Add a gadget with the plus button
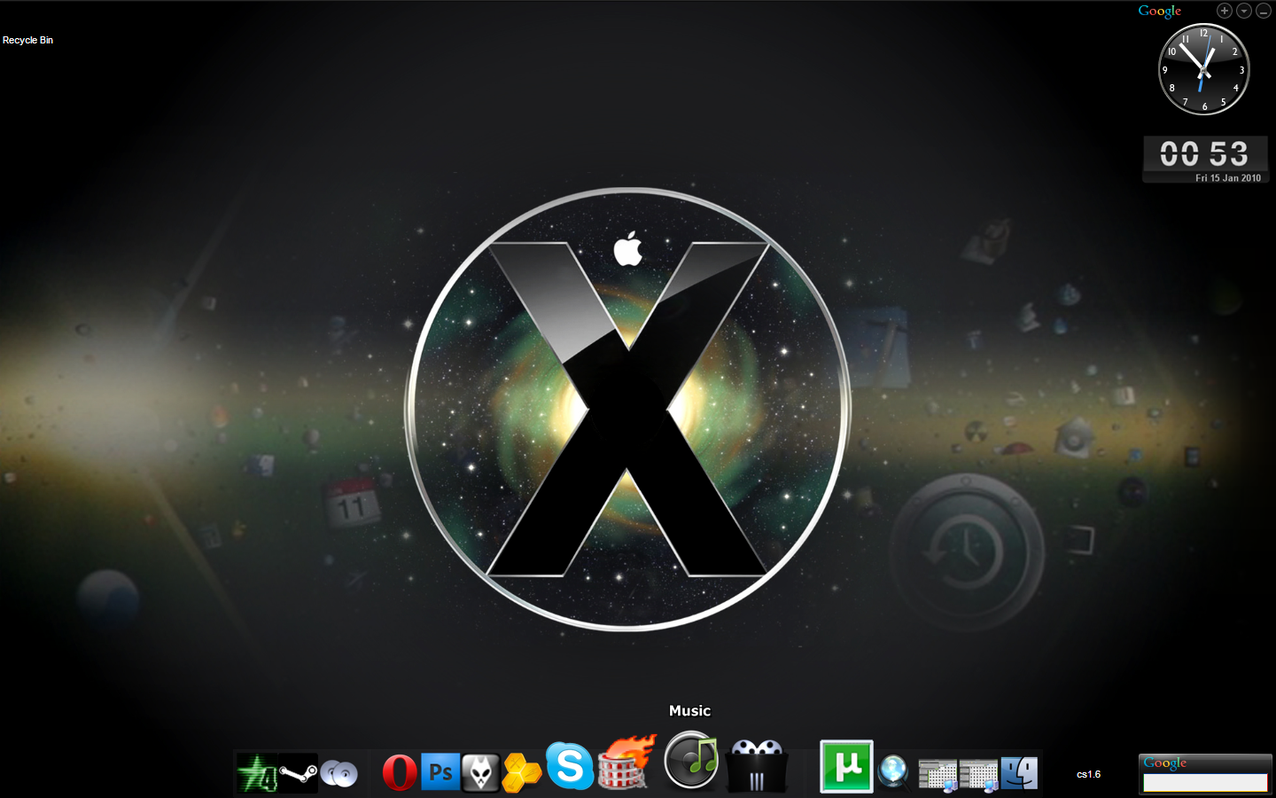Image resolution: width=1276 pixels, height=798 pixels. tap(1225, 11)
